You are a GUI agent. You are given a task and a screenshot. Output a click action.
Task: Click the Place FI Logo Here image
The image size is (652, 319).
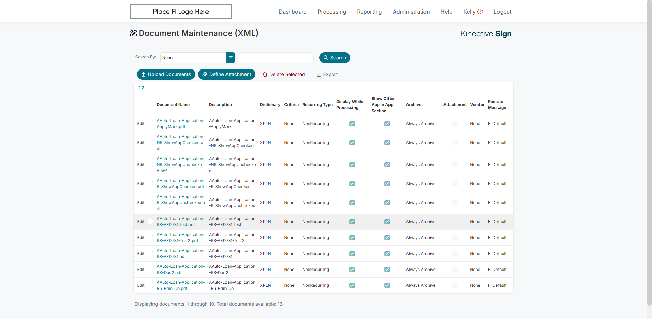tap(181, 12)
